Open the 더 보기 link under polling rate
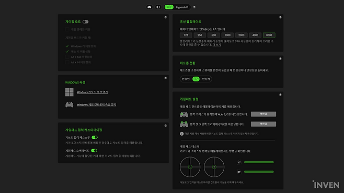Image resolution: width=344 pixels, height=193 pixels. 217,45
